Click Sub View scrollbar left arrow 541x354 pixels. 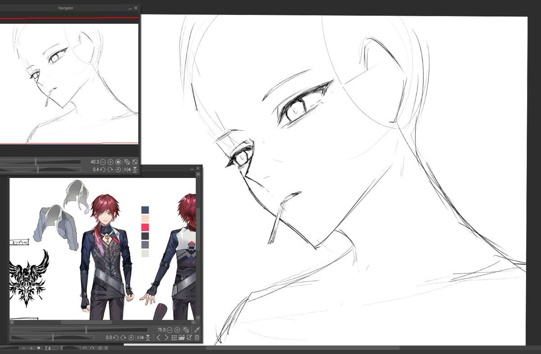click(12, 322)
